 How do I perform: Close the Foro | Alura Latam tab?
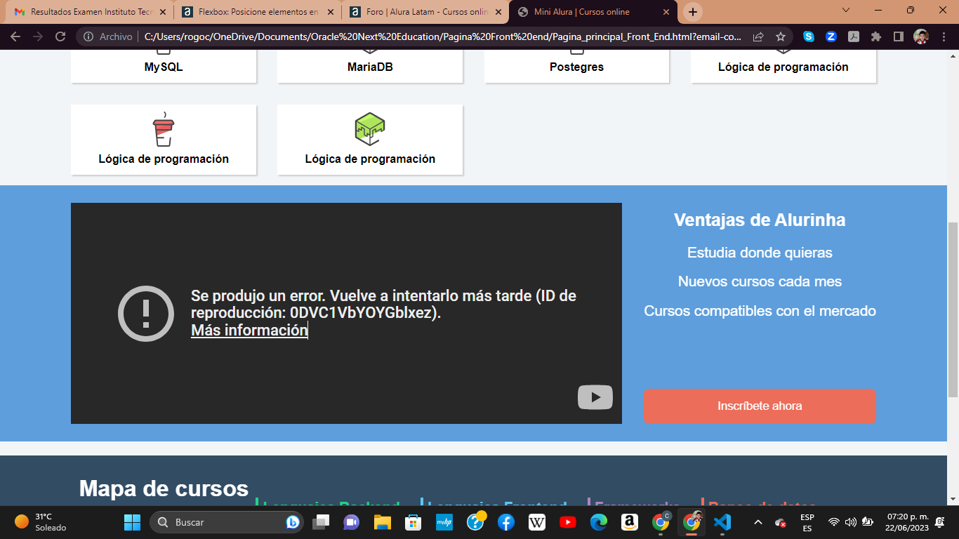[498, 12]
